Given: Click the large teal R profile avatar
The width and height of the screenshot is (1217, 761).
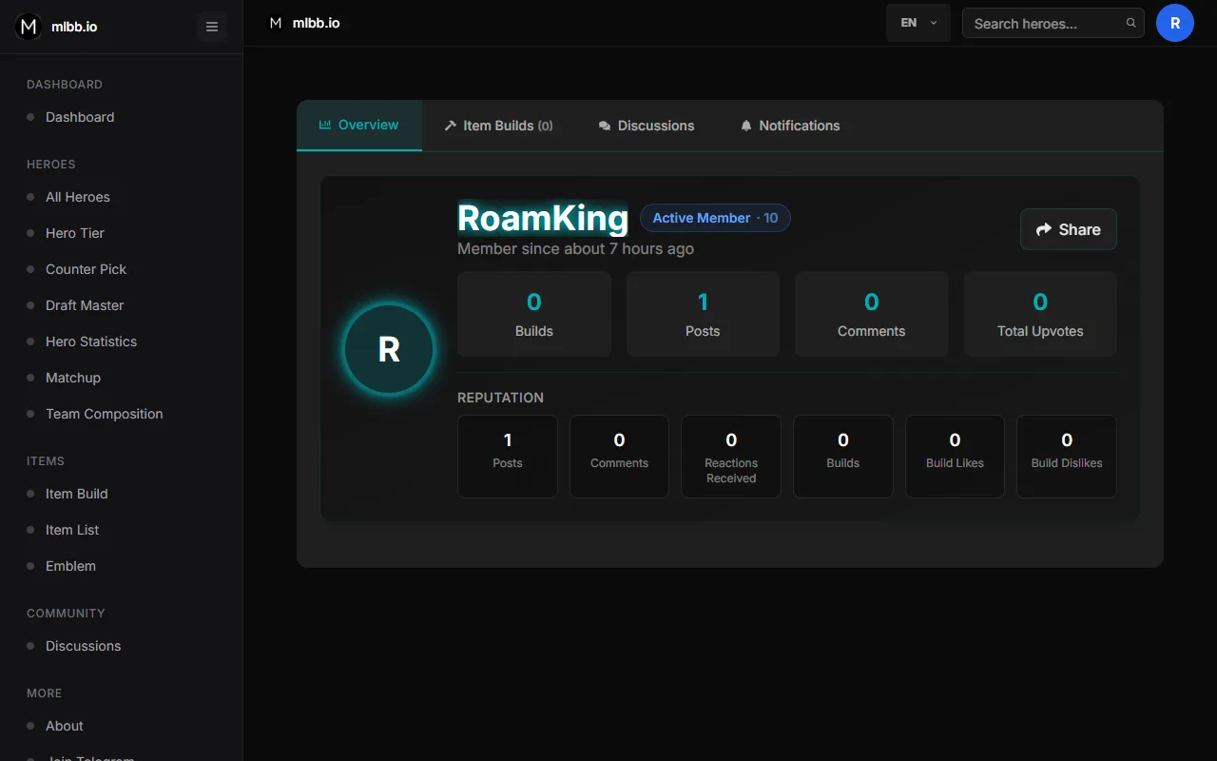Looking at the screenshot, I should point(389,349).
